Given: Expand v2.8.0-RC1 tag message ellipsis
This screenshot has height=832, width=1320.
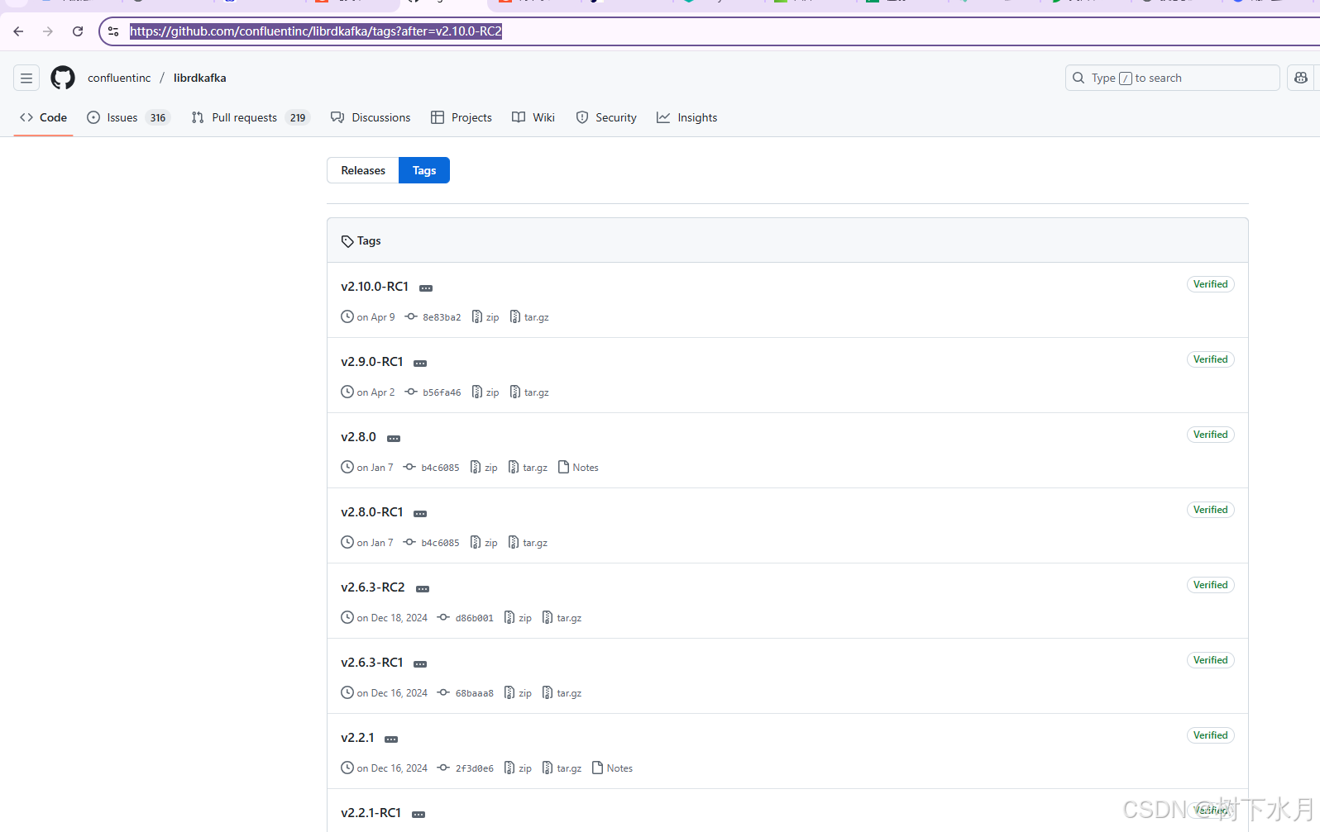Looking at the screenshot, I should tap(420, 514).
